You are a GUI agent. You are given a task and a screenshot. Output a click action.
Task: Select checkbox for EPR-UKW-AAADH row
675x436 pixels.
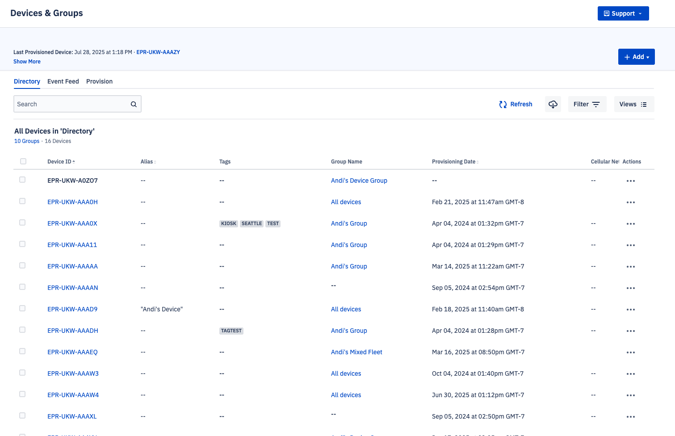(x=22, y=330)
